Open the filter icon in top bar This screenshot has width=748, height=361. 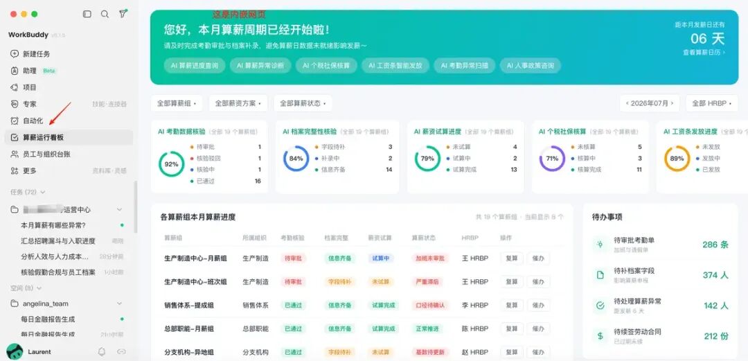123,14
